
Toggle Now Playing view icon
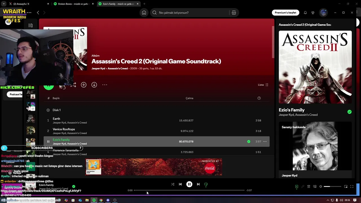tap(297, 187)
